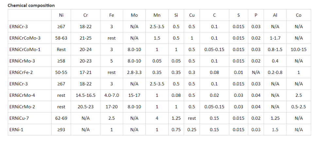The image size is (320, 141).
Task: Click the 4.0-7.0 iron value cell
Action: [111, 95]
